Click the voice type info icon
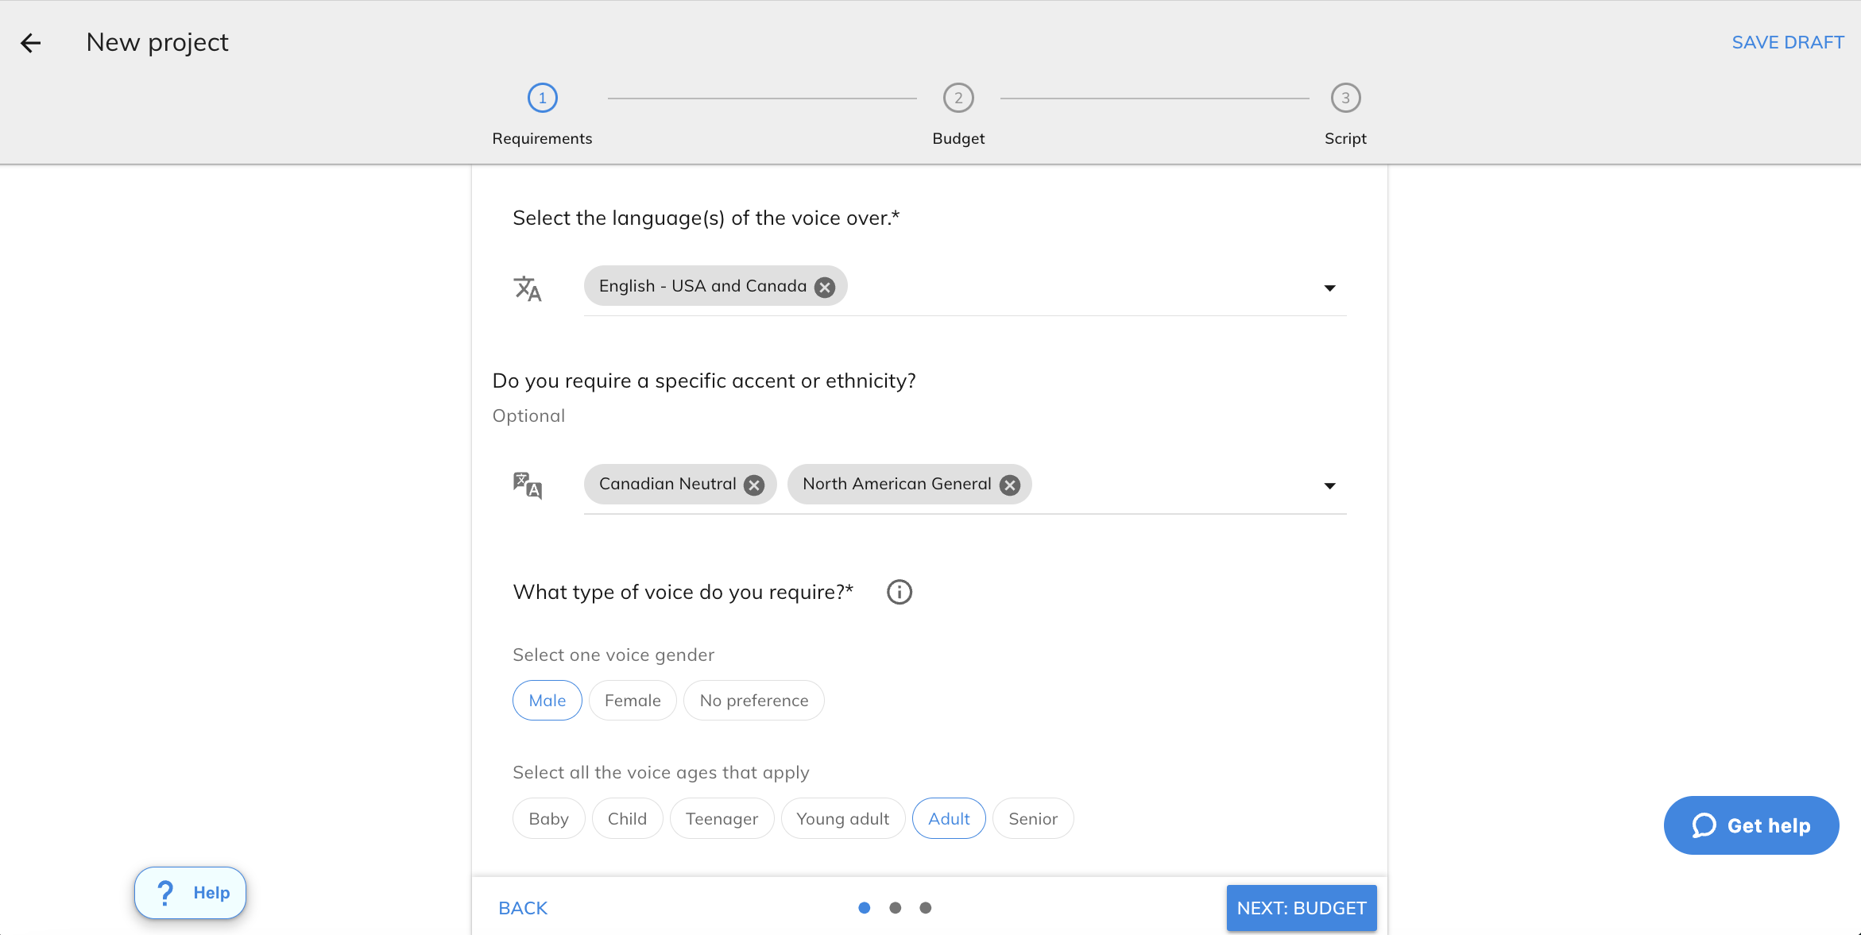The width and height of the screenshot is (1861, 935). pyautogui.click(x=899, y=592)
